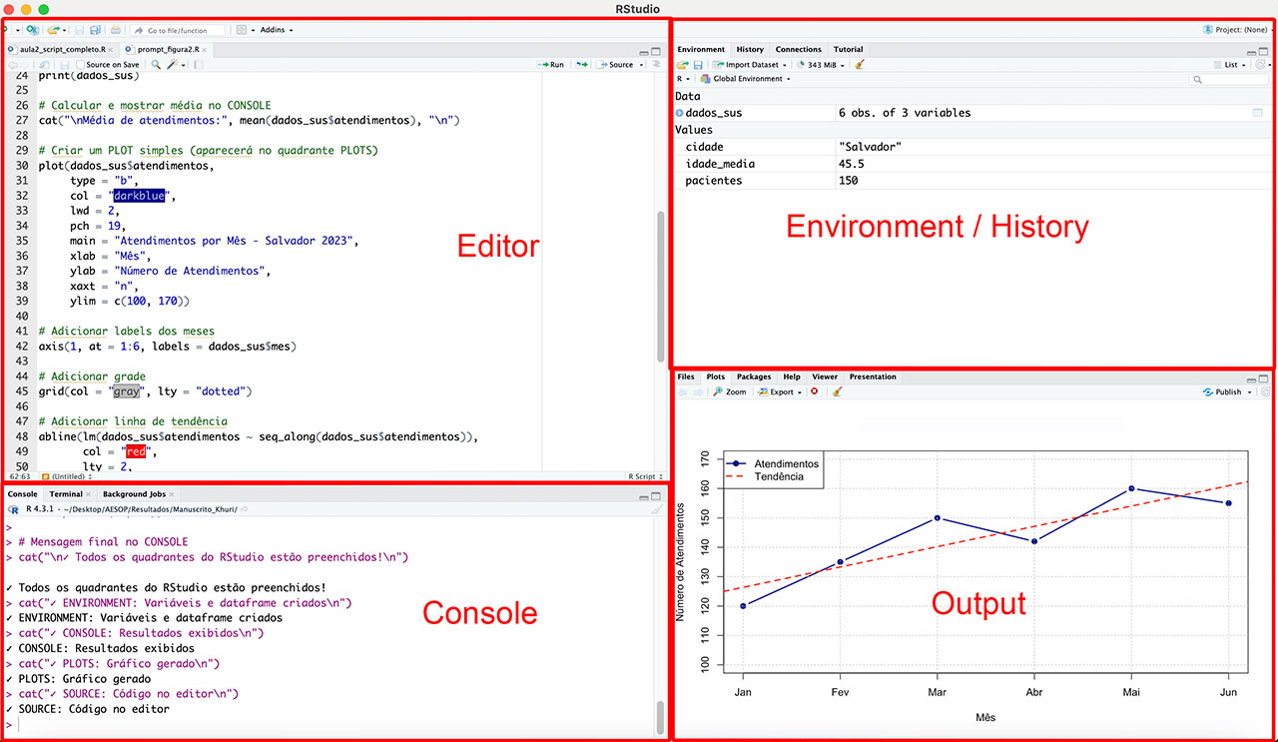Clear all plots with the broom icon

click(x=837, y=392)
